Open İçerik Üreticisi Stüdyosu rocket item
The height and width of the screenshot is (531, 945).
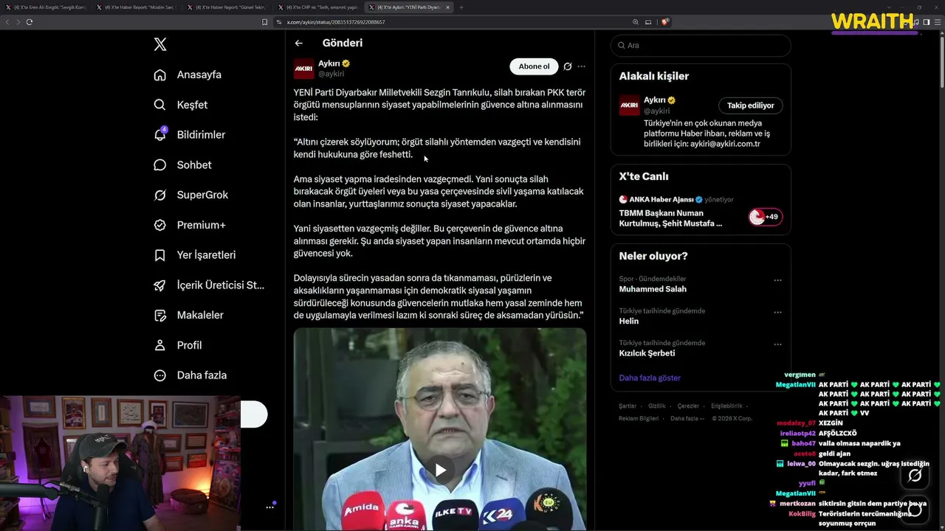pos(209,285)
